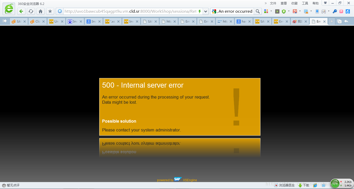Click the pink ticket icon

pyautogui.click(x=341, y=11)
